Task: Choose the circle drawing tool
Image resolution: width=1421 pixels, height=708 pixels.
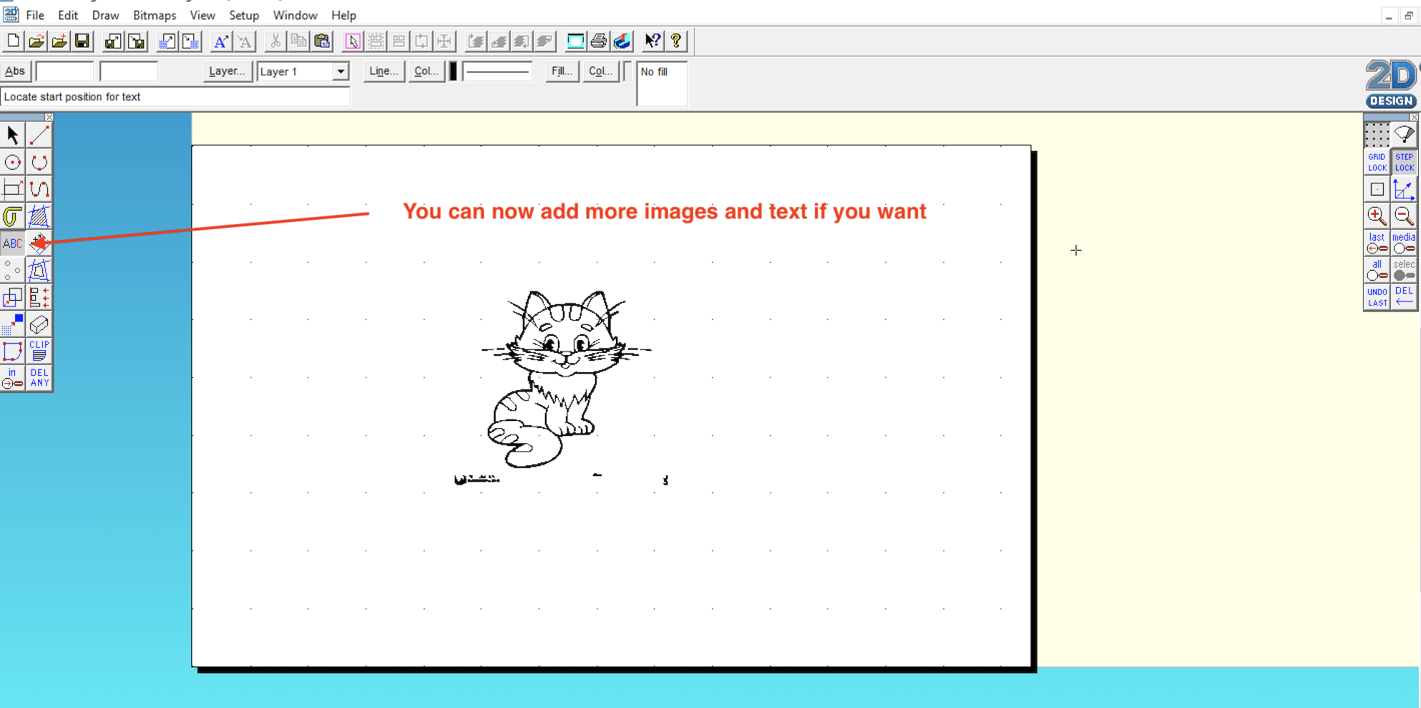Action: coord(13,163)
